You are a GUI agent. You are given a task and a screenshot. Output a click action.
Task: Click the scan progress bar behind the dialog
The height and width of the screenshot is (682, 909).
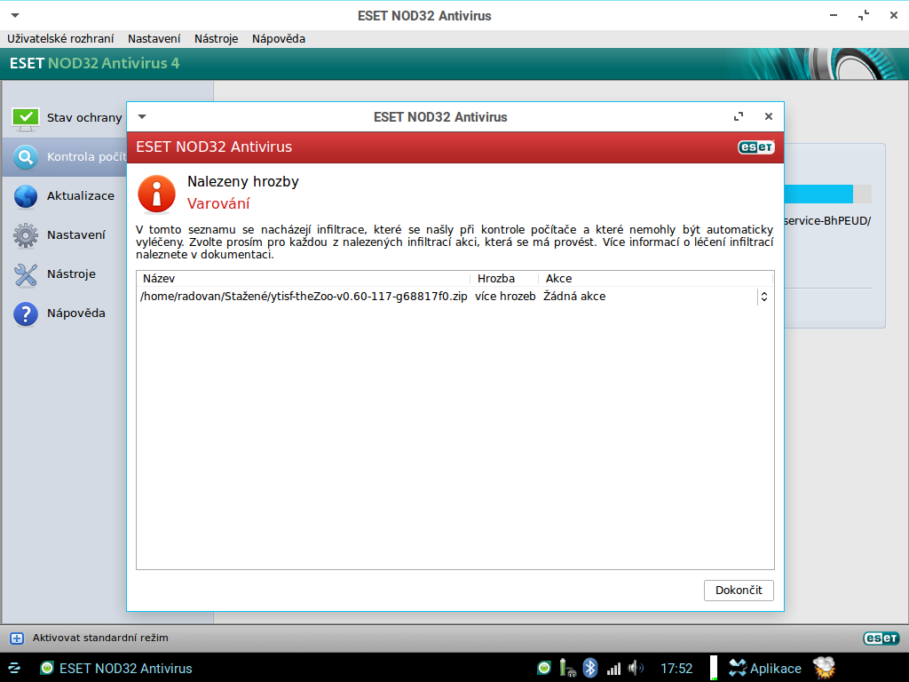tap(828, 194)
